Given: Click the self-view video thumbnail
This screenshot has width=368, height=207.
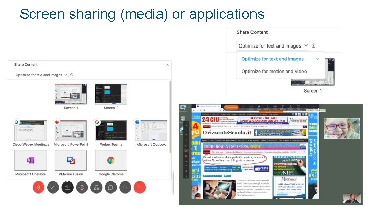Looking at the screenshot, I should [352, 198].
